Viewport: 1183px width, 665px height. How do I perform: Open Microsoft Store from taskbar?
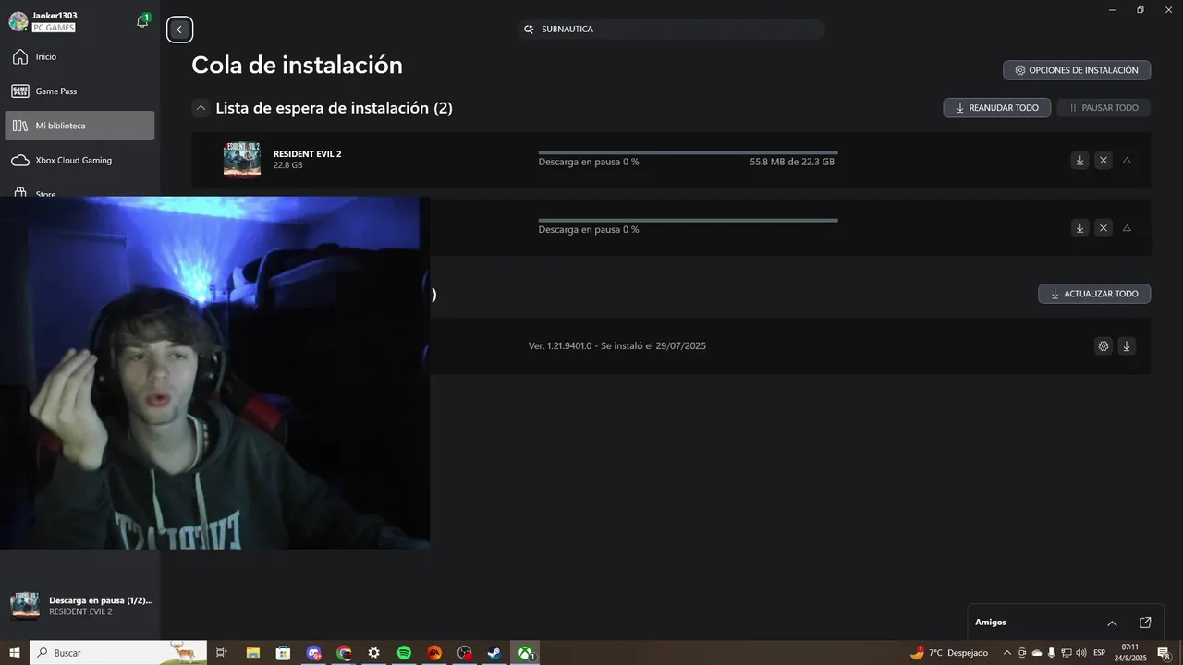click(283, 653)
